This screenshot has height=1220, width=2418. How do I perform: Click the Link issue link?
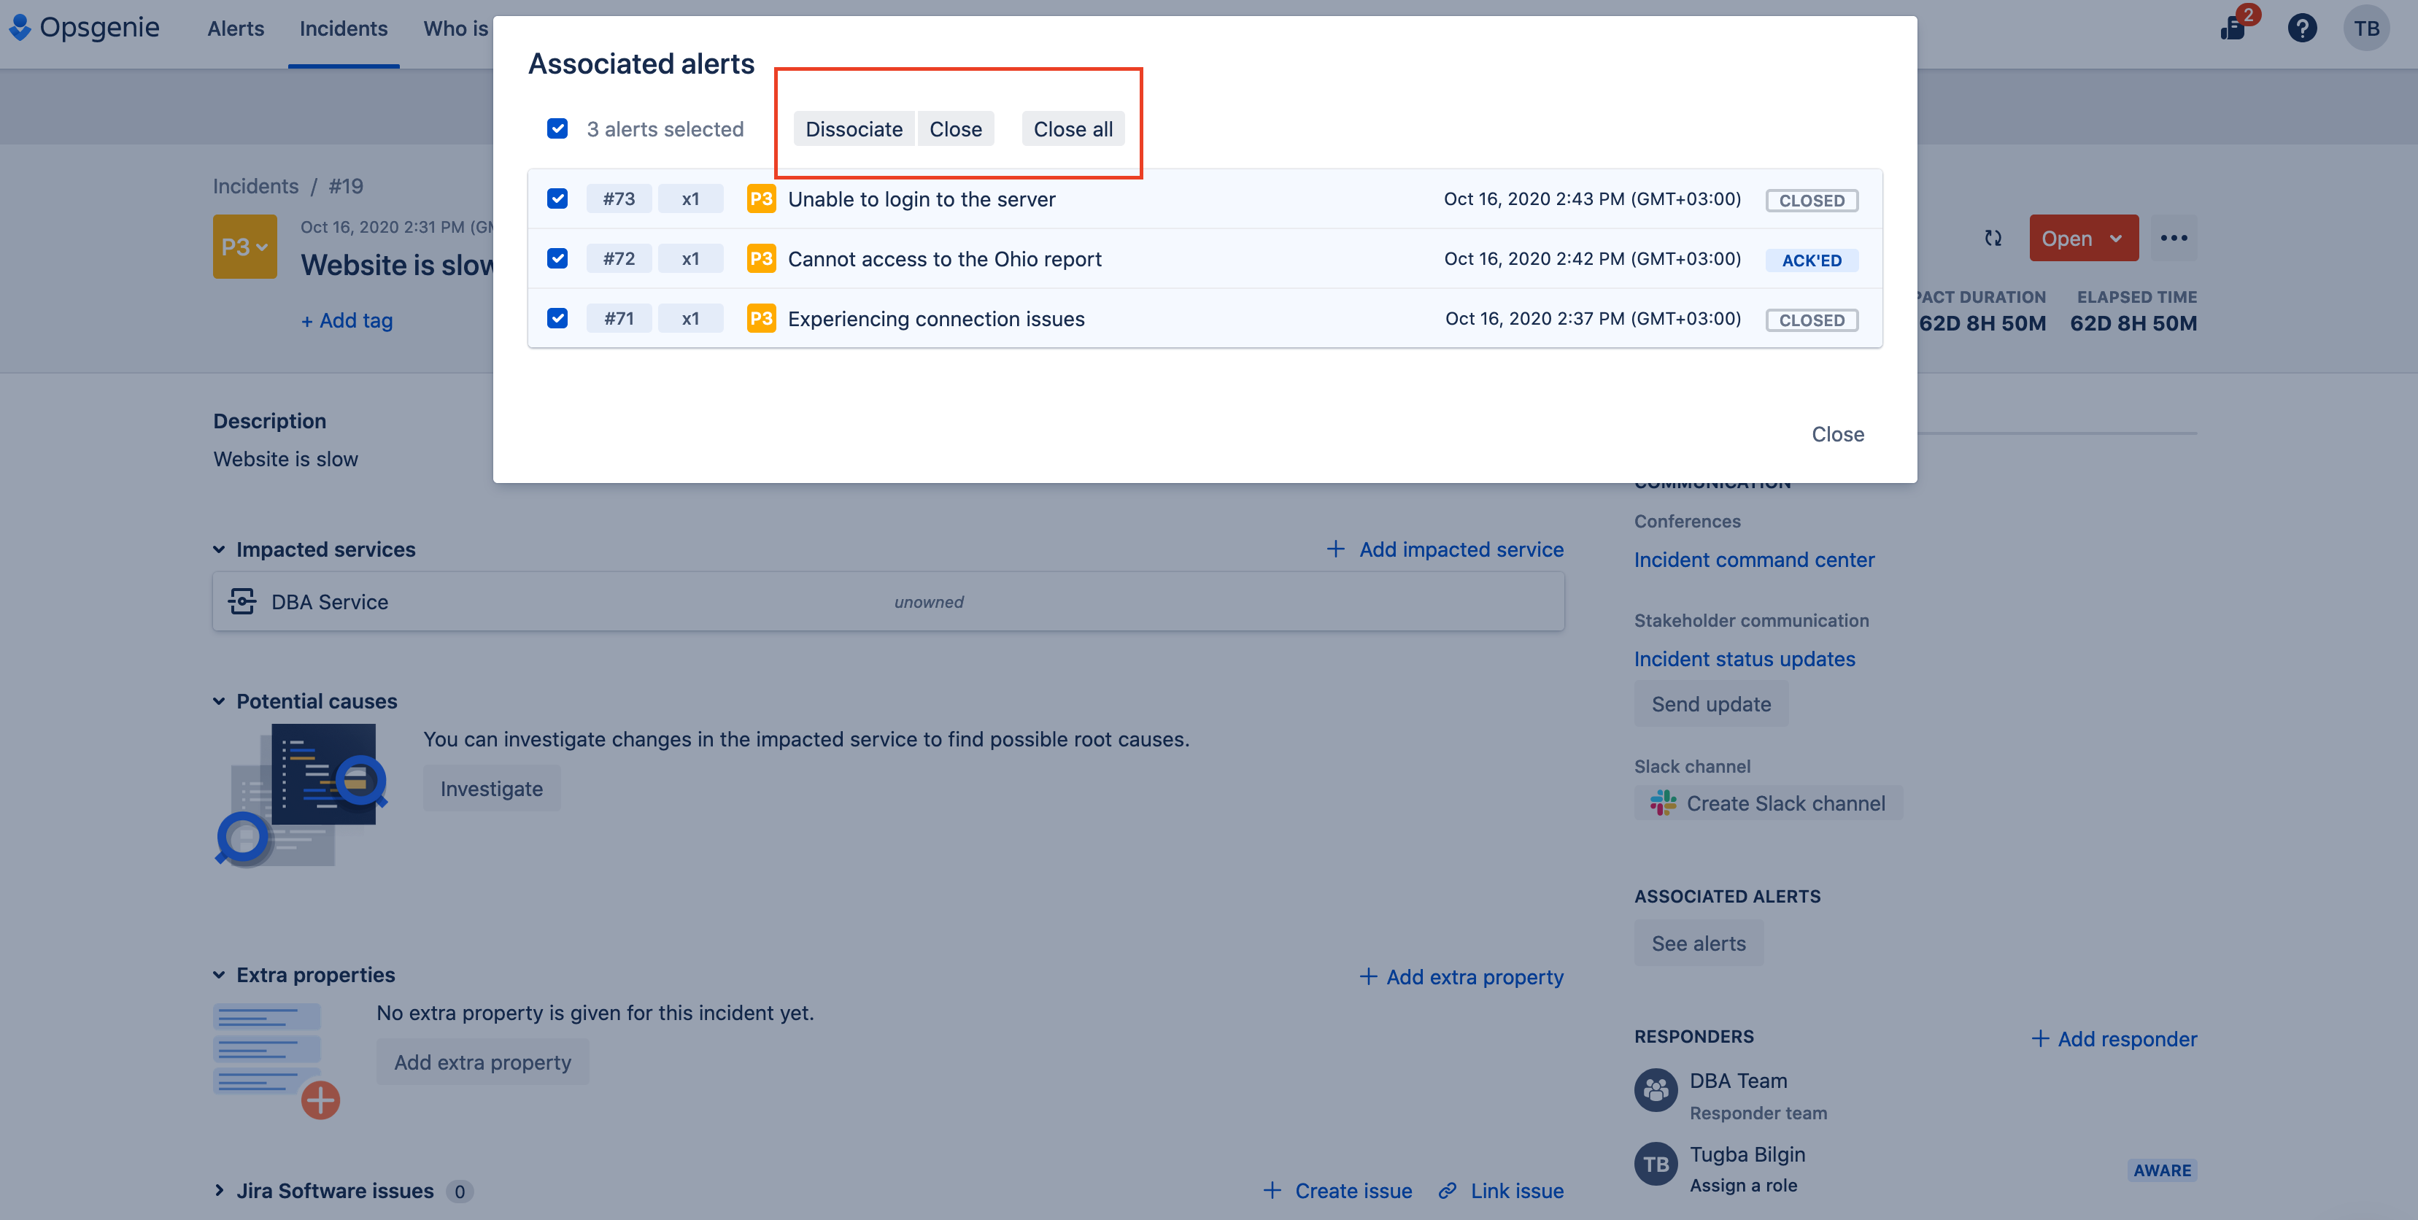pyautogui.click(x=1516, y=1190)
